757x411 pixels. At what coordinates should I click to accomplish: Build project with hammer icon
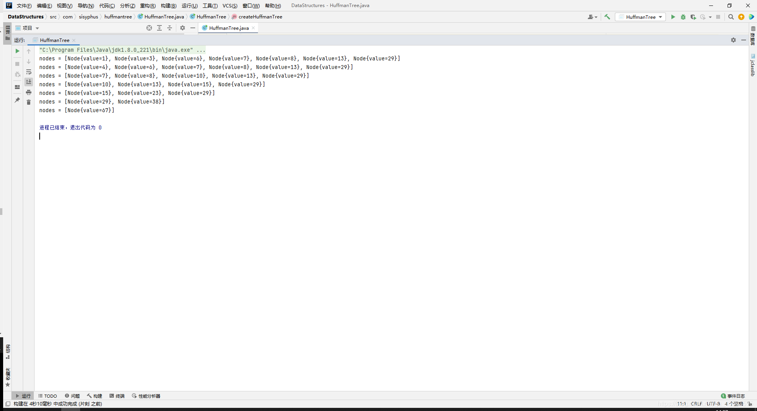coord(607,17)
